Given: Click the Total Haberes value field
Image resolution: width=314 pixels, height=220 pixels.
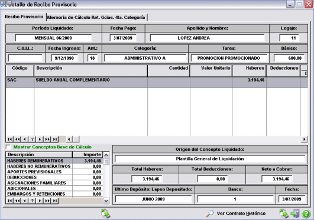Looking at the screenshot, I should click(x=147, y=179).
